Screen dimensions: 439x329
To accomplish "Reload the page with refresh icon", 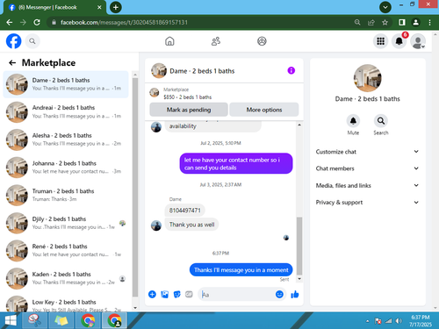I will (x=37, y=22).
